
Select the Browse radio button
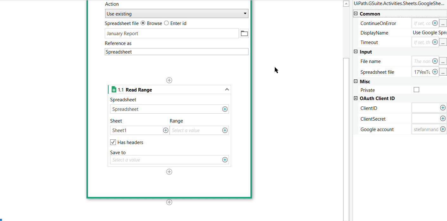click(143, 23)
